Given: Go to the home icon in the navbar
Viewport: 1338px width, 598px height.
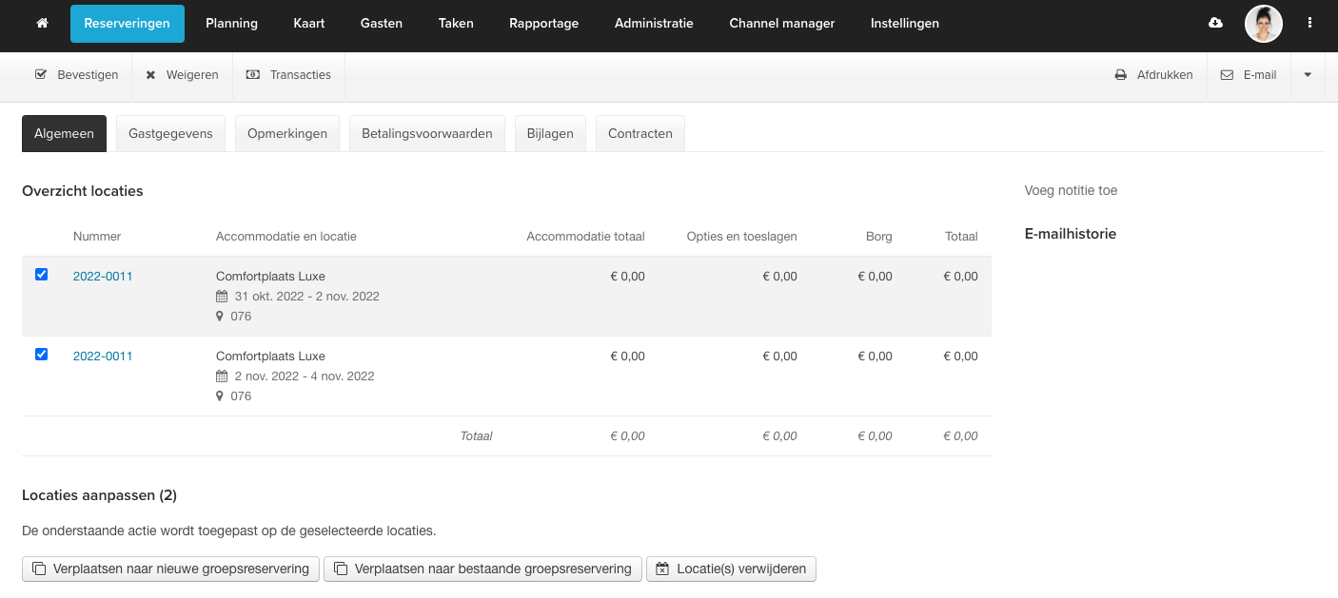Looking at the screenshot, I should 42,23.
